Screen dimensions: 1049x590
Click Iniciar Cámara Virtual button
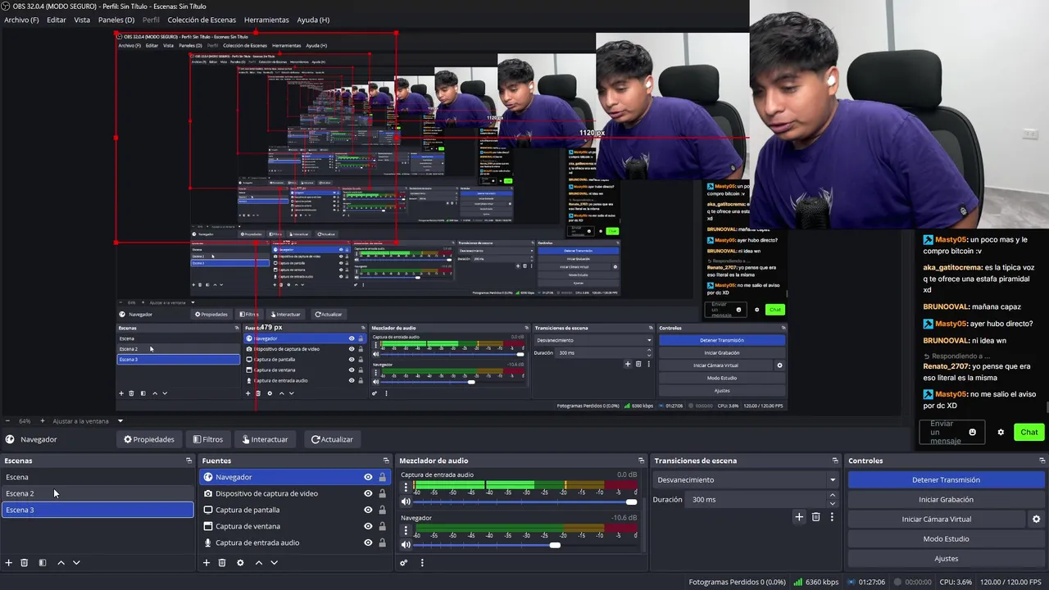point(937,519)
